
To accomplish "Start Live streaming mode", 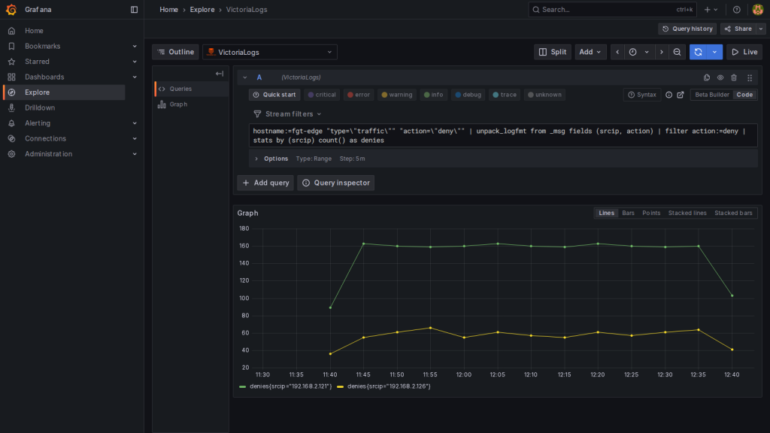I will pyautogui.click(x=744, y=52).
